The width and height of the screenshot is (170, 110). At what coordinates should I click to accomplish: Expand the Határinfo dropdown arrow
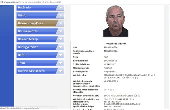61,8
